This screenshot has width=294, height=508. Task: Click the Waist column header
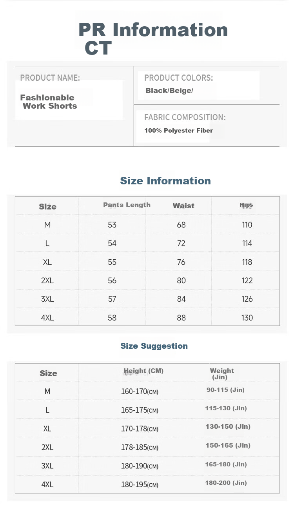183,206
